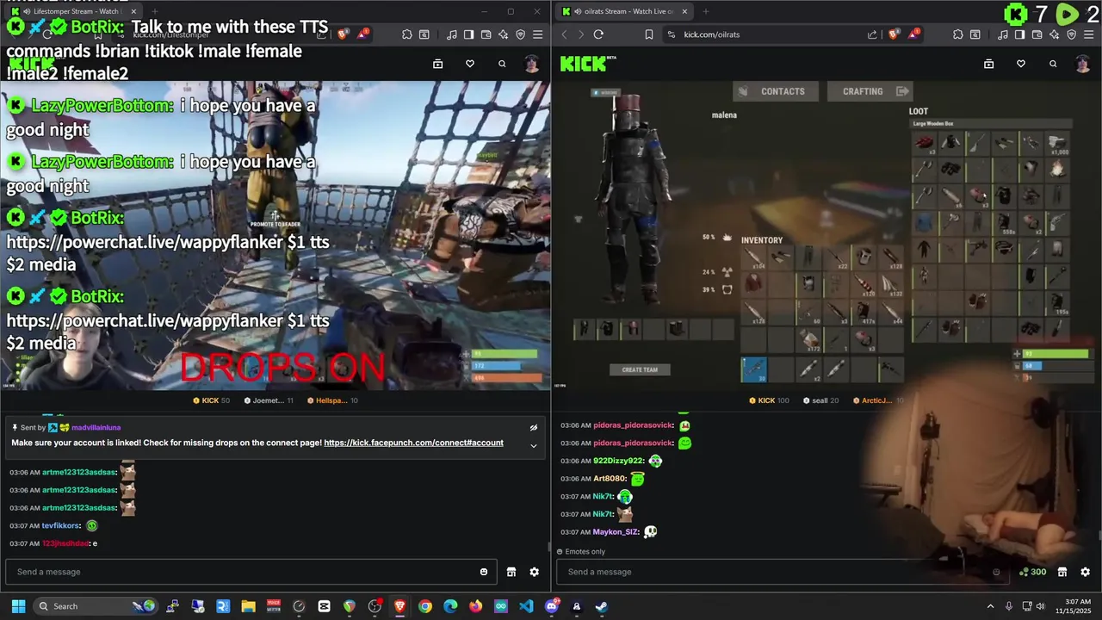Open madvillainluna's profile from the pinned message
Screen dimensions: 1102x620
point(96,427)
